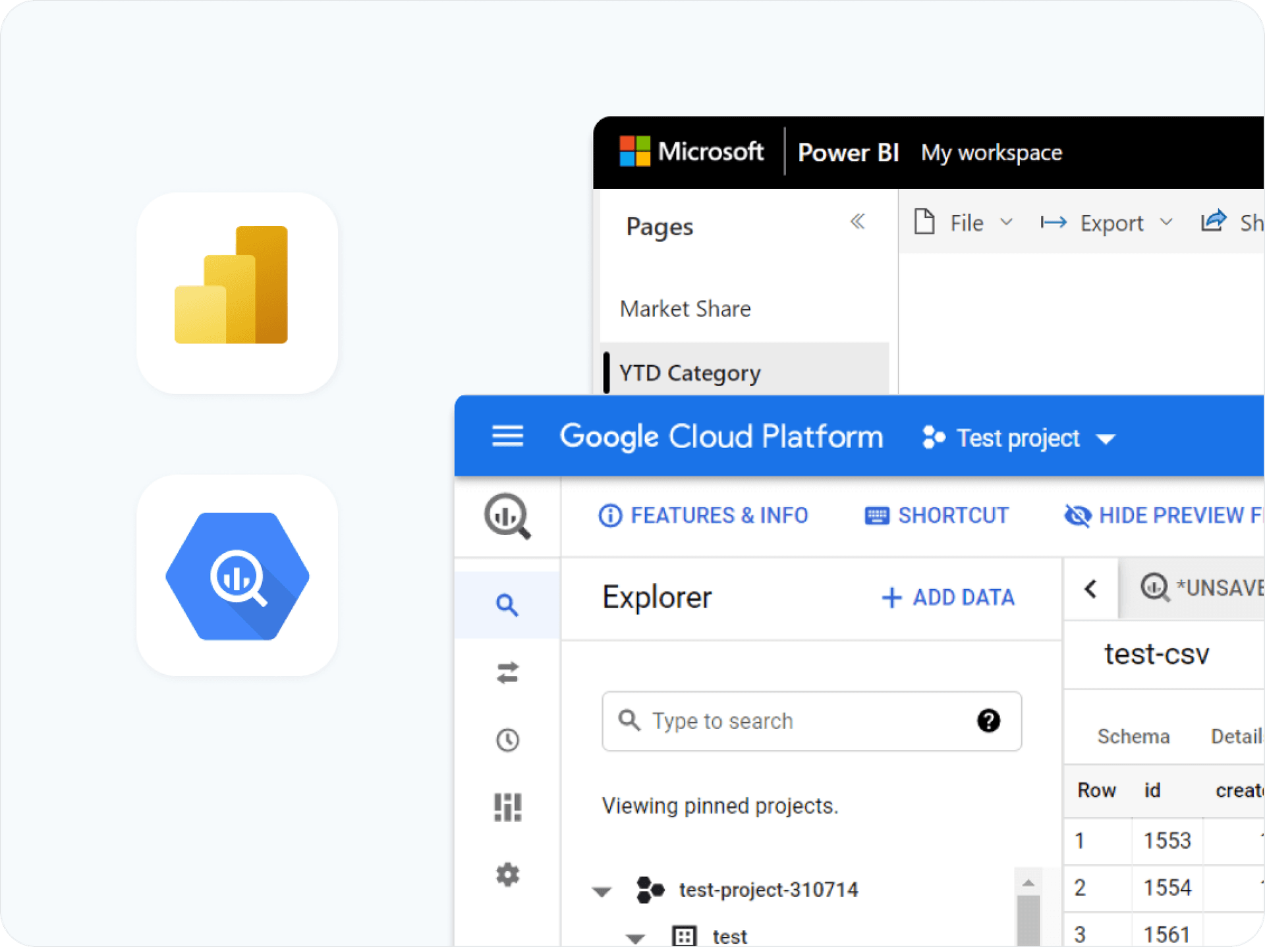Click the Explorer panel heading
Viewport: 1265px width, 947px height.
657,597
